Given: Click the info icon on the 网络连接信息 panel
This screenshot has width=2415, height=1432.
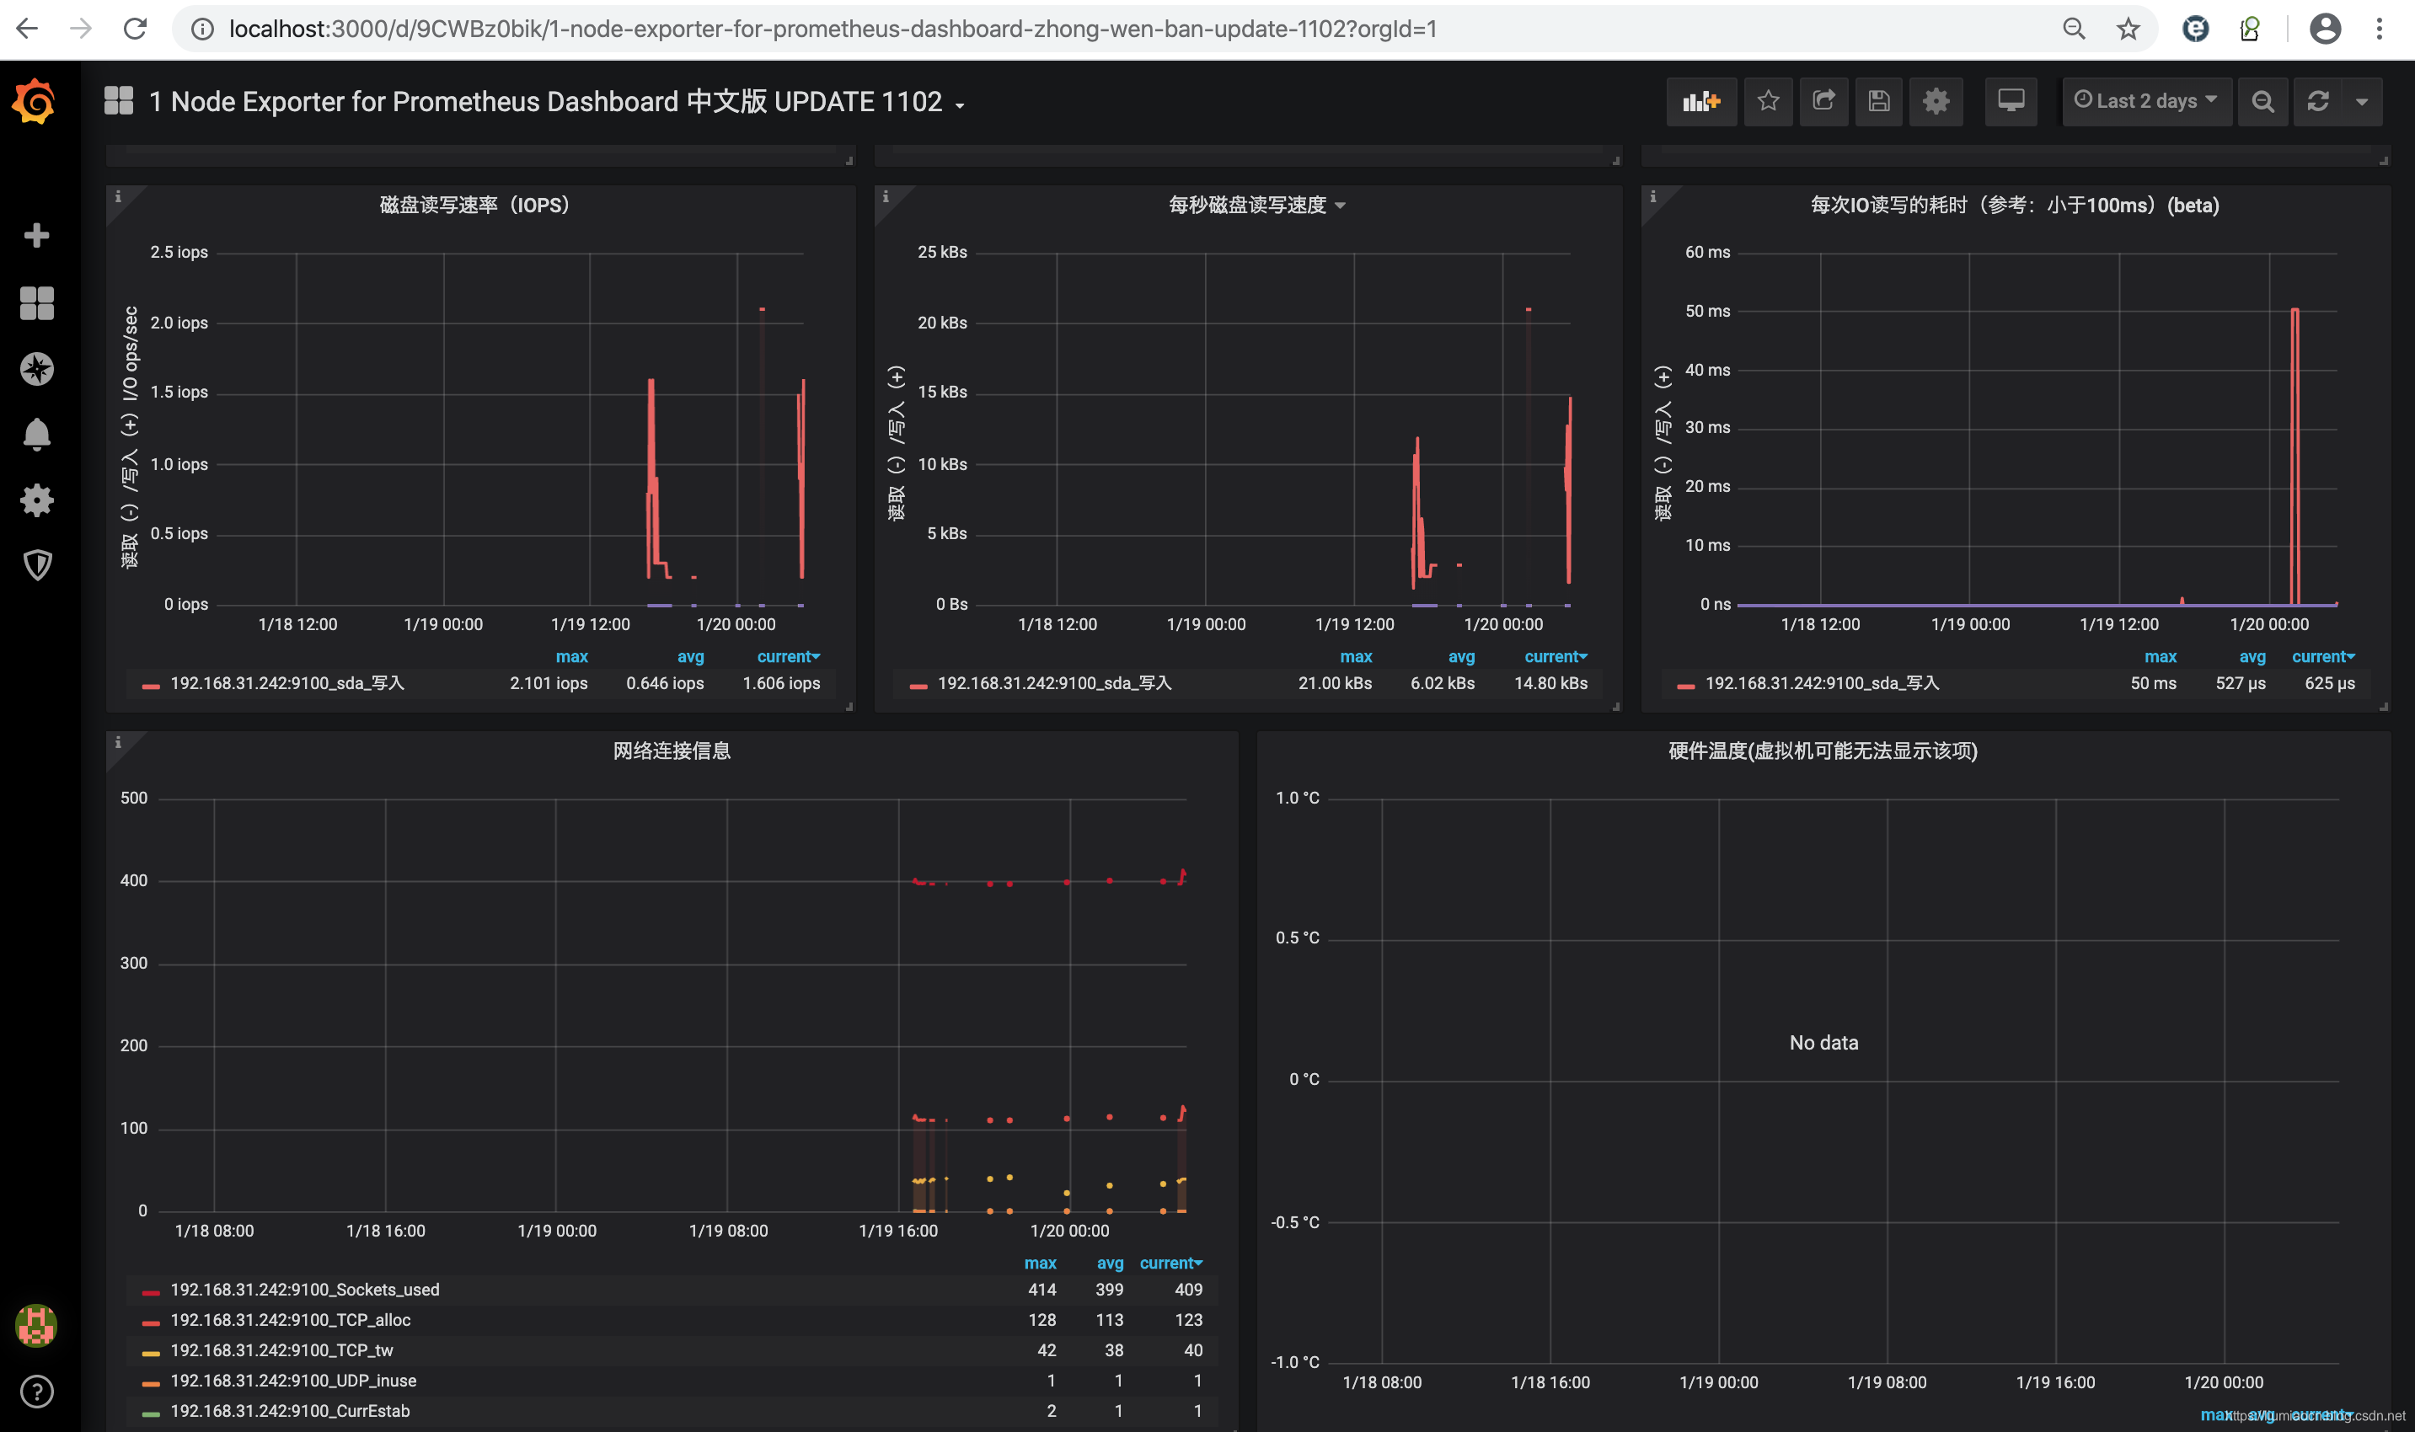Looking at the screenshot, I should [x=118, y=742].
